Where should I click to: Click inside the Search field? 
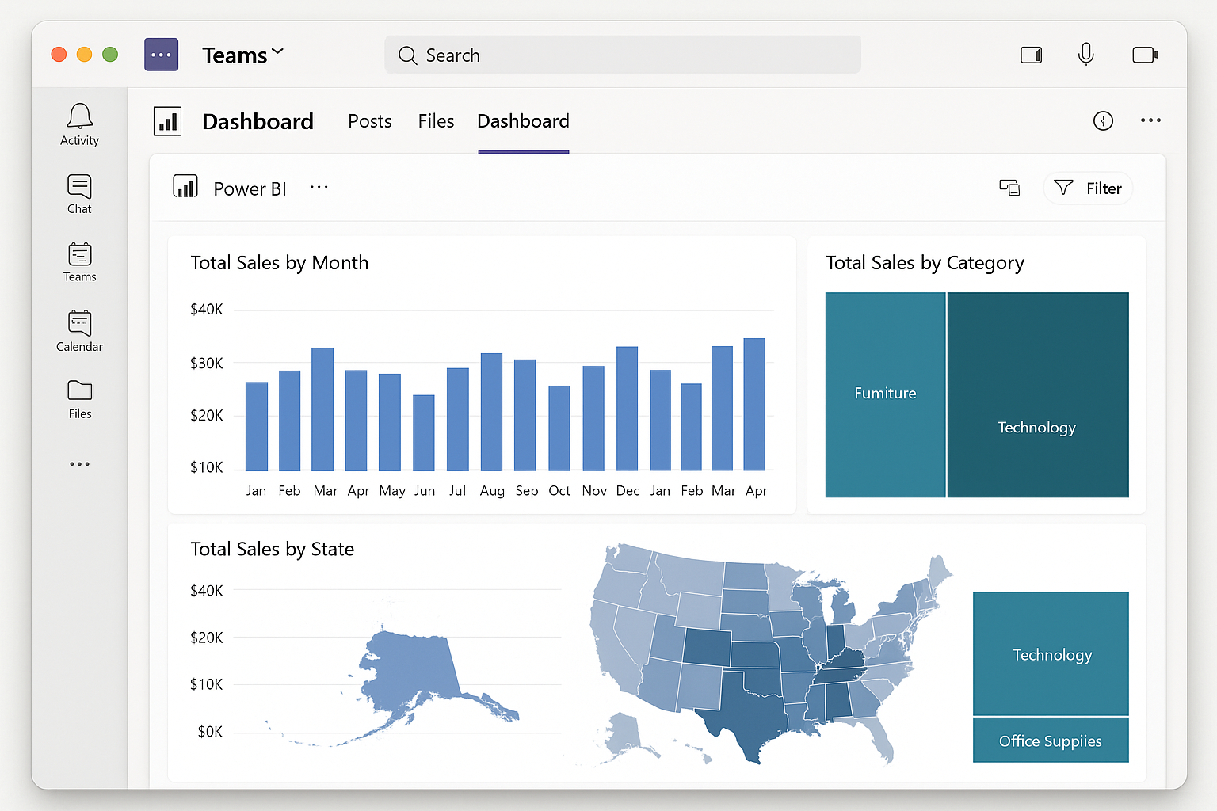[622, 55]
